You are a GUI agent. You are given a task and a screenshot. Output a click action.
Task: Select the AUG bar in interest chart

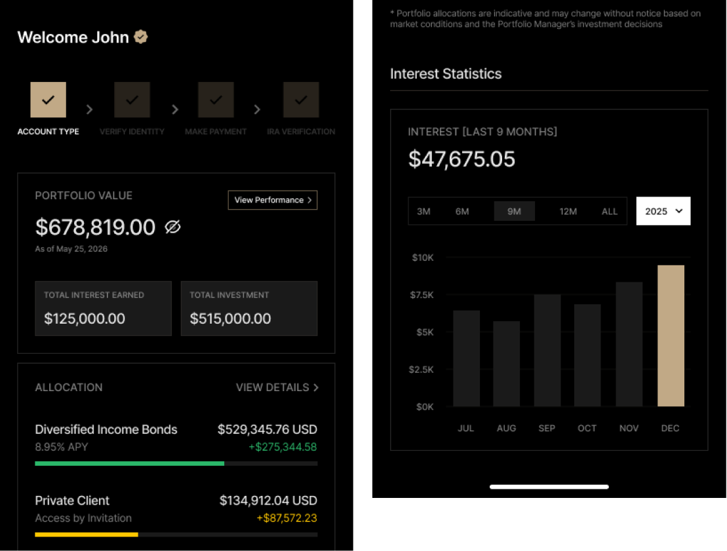tap(506, 364)
